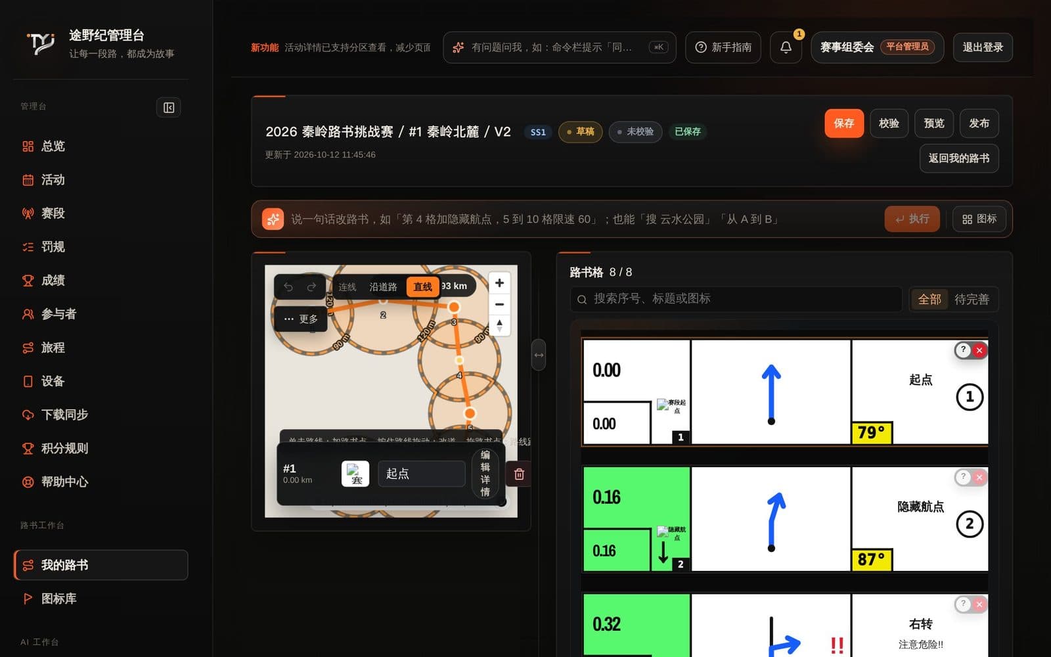Edit the 起点 title field

[422, 474]
